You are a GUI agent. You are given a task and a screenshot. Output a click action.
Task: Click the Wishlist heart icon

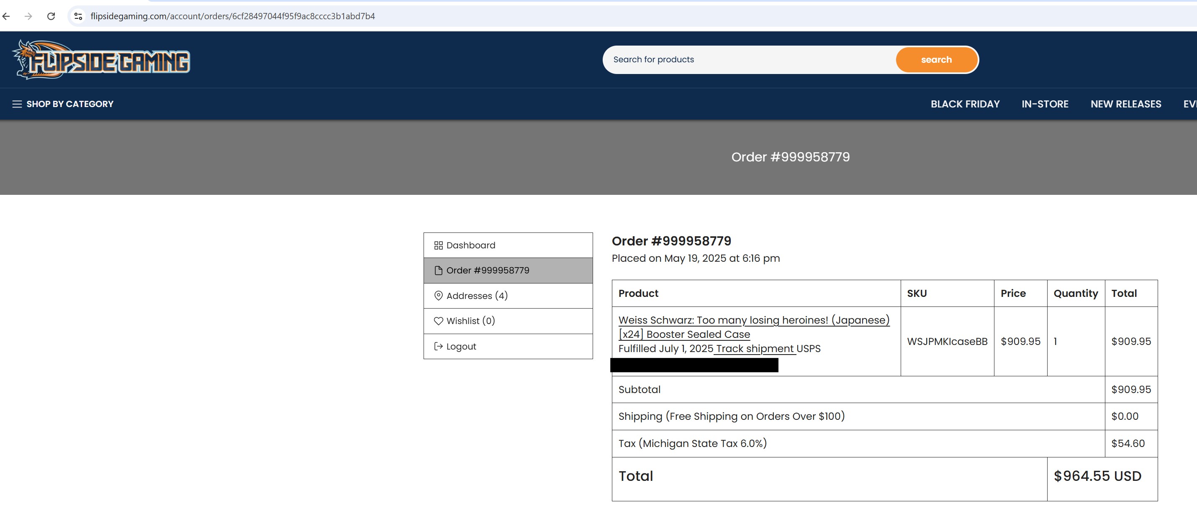point(438,321)
